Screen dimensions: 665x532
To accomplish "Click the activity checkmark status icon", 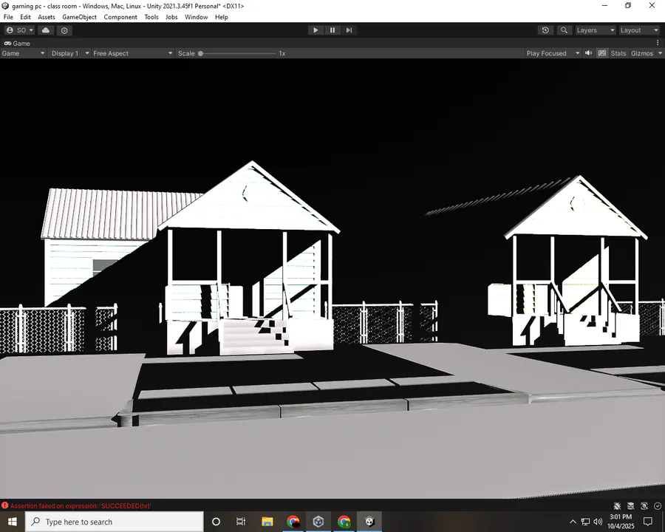I will 658,505.
